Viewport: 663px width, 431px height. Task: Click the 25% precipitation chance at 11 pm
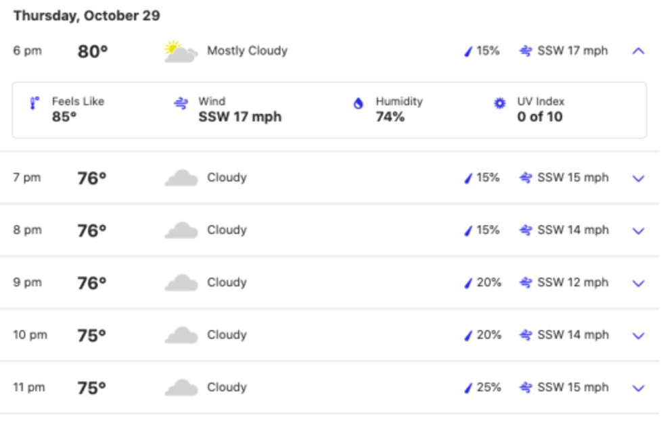tap(488, 388)
